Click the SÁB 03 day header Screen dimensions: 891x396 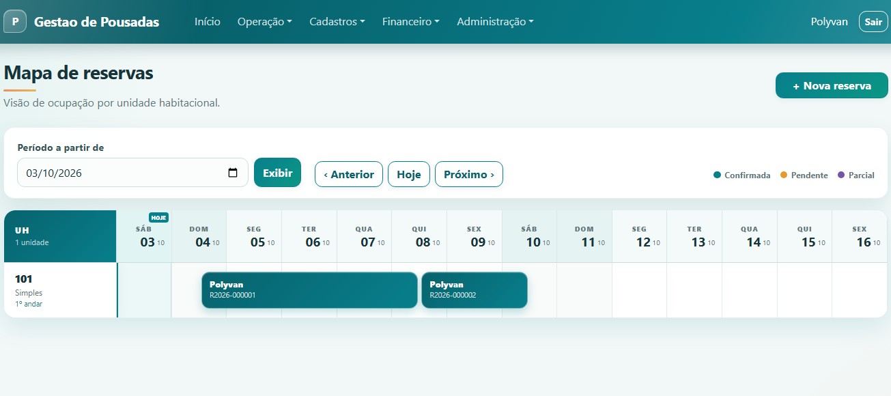click(144, 237)
